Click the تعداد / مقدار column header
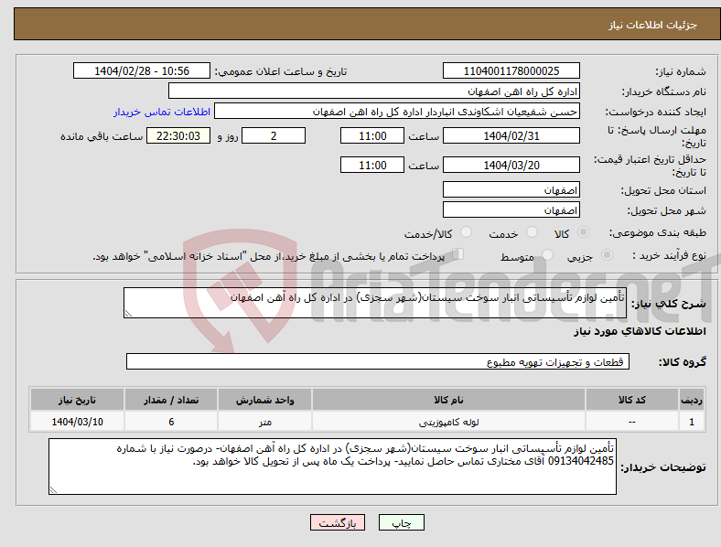Viewport: 721px width, 547px height. (x=171, y=400)
